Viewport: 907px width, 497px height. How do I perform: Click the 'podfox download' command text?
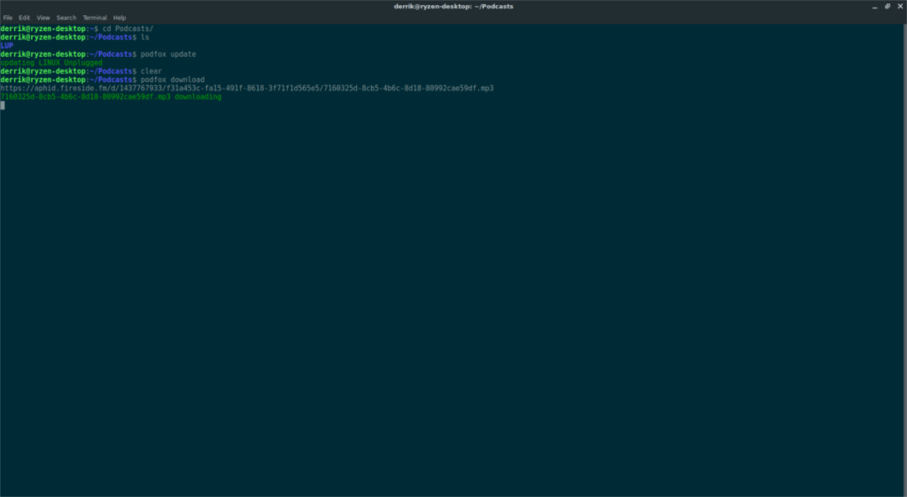(x=173, y=80)
